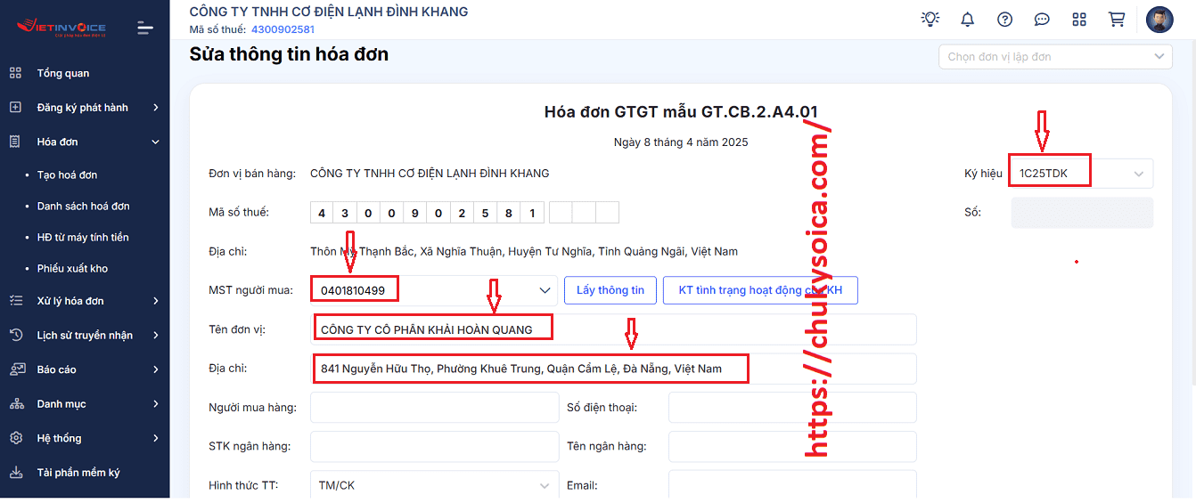The height and width of the screenshot is (503, 1196).
Task: Click the Email field
Action: tap(792, 486)
